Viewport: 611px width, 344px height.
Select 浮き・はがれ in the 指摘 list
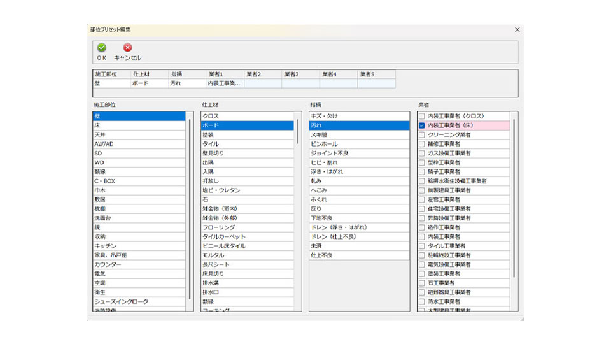359,172
